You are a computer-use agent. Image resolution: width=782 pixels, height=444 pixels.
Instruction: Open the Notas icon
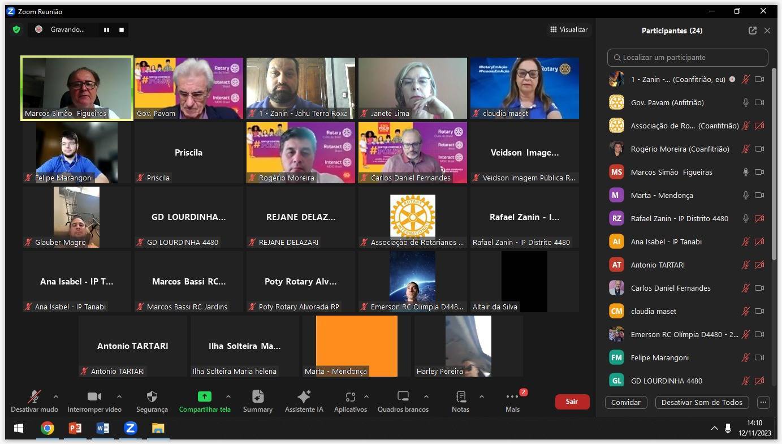pyautogui.click(x=460, y=396)
